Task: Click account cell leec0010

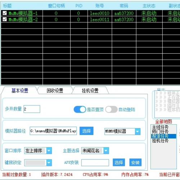Action: [100, 13]
